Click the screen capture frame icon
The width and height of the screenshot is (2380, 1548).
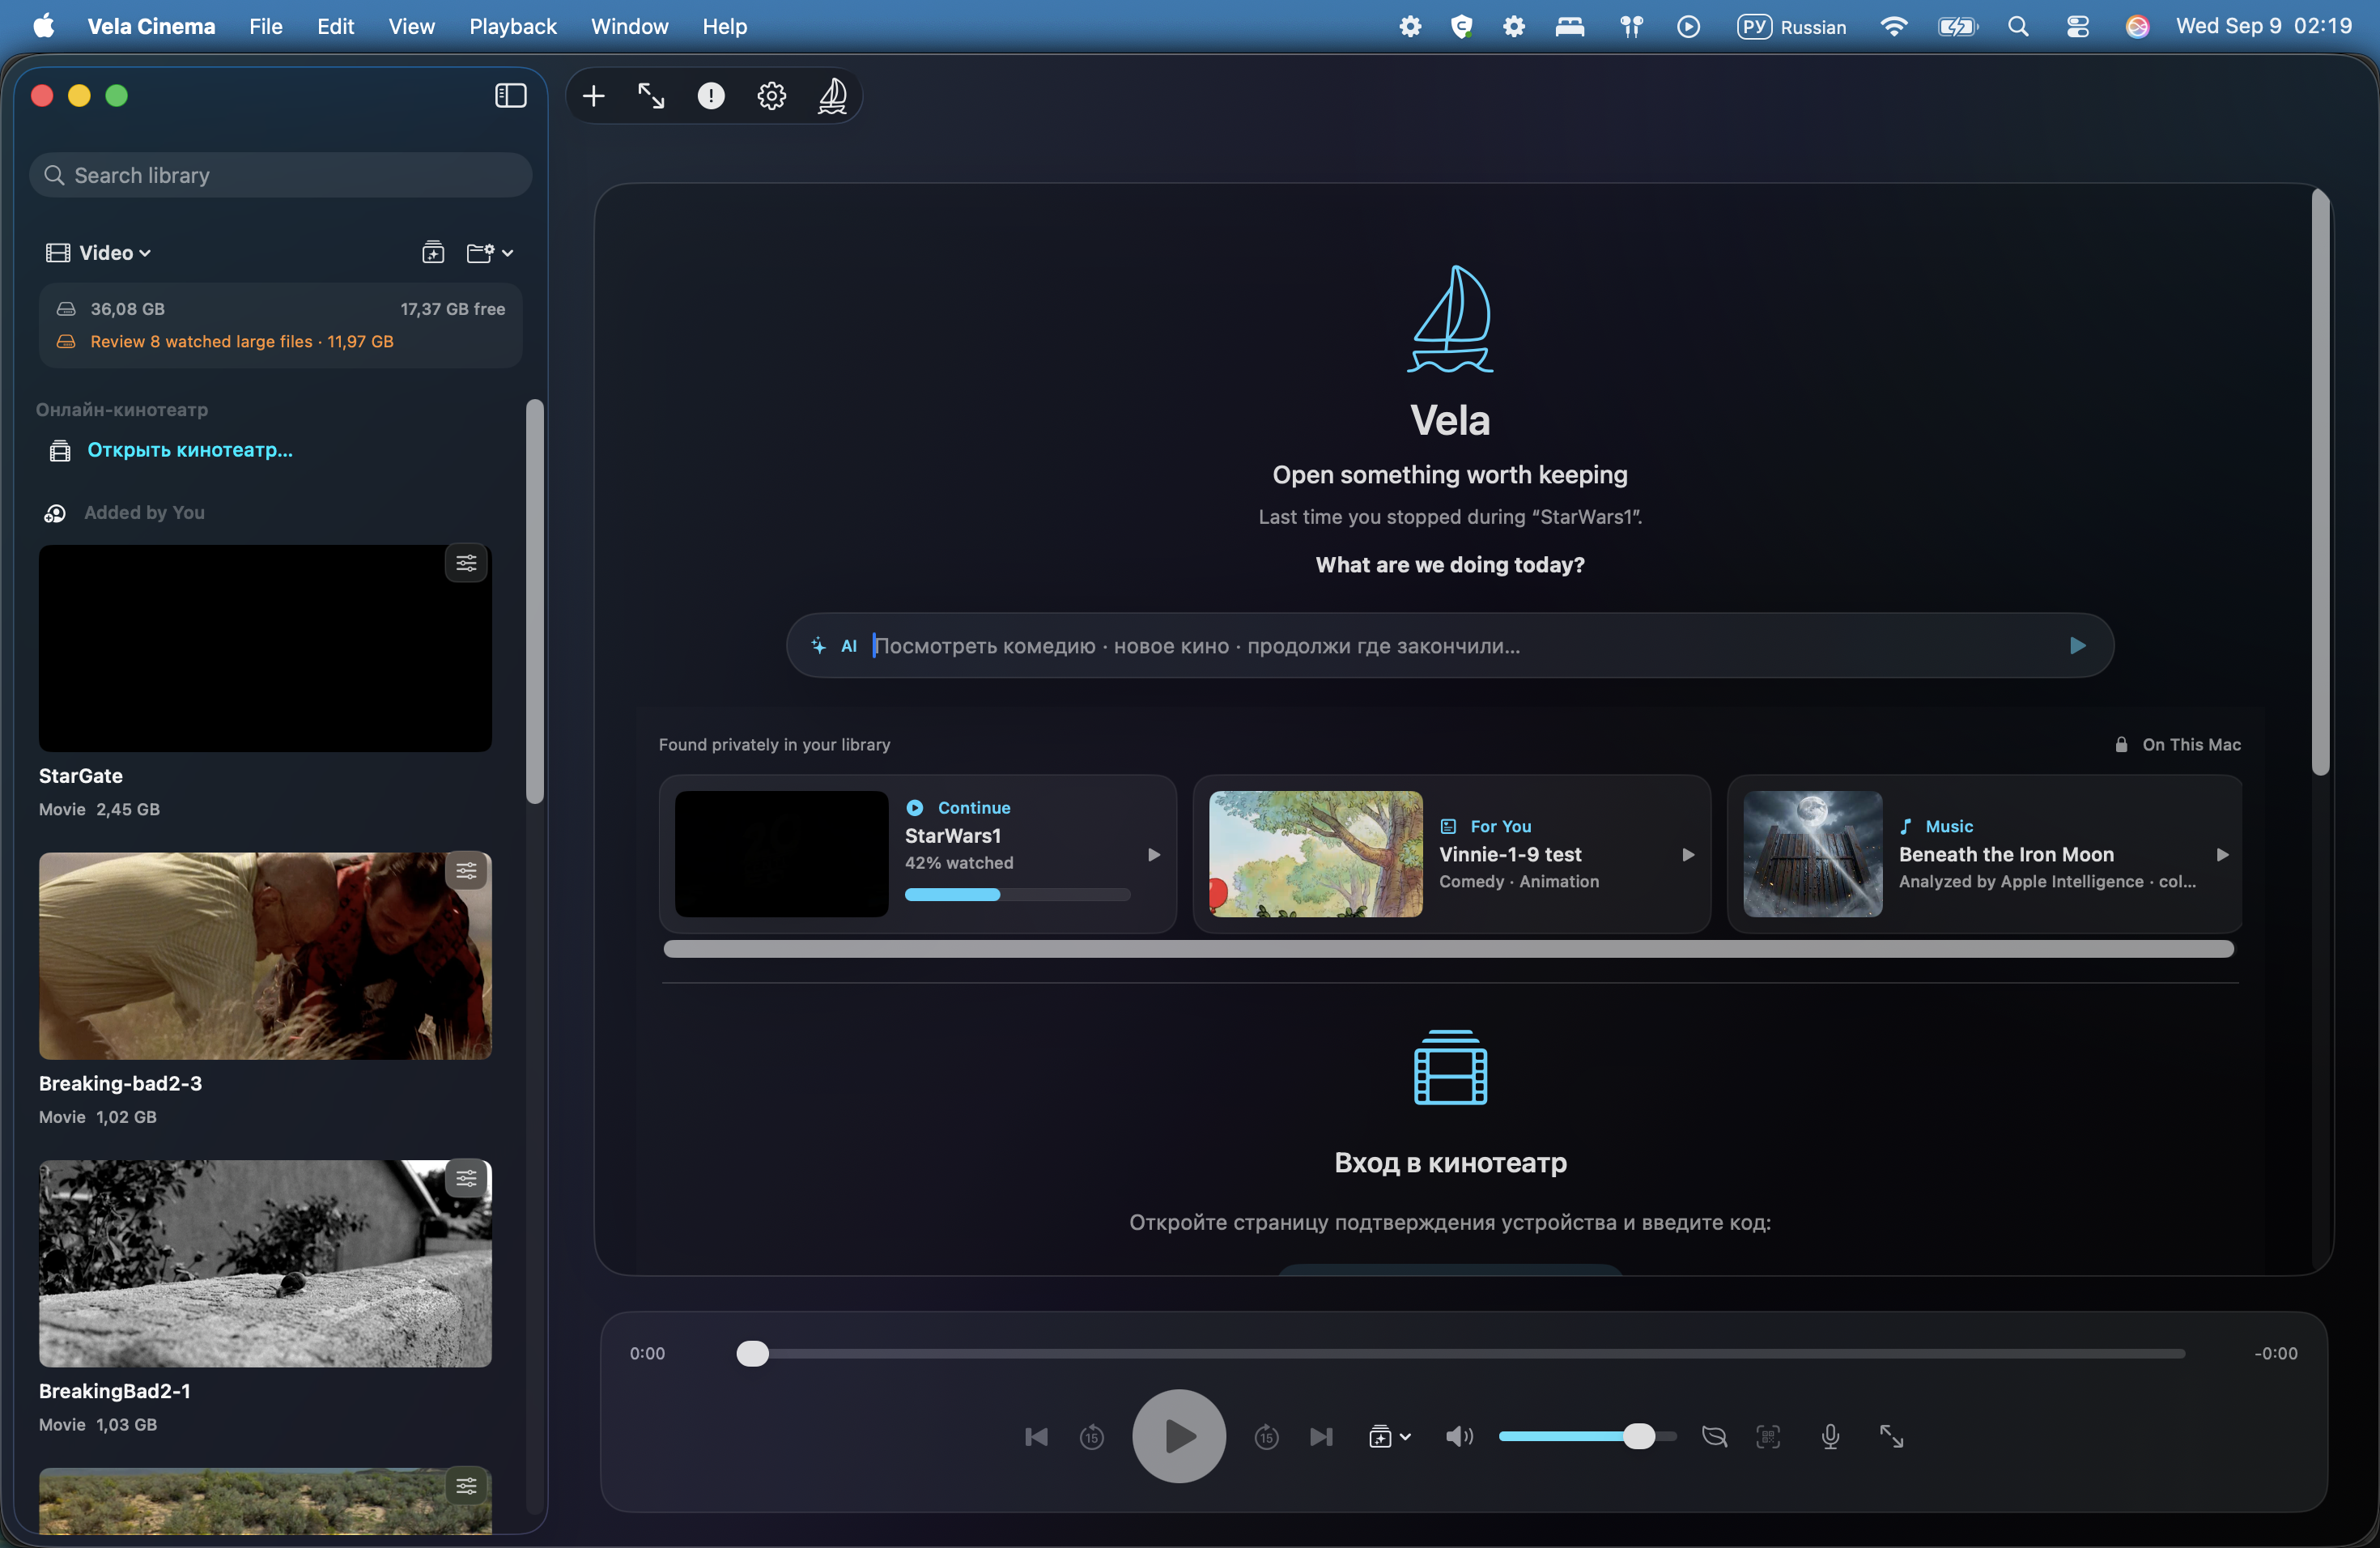pyautogui.click(x=1768, y=1437)
